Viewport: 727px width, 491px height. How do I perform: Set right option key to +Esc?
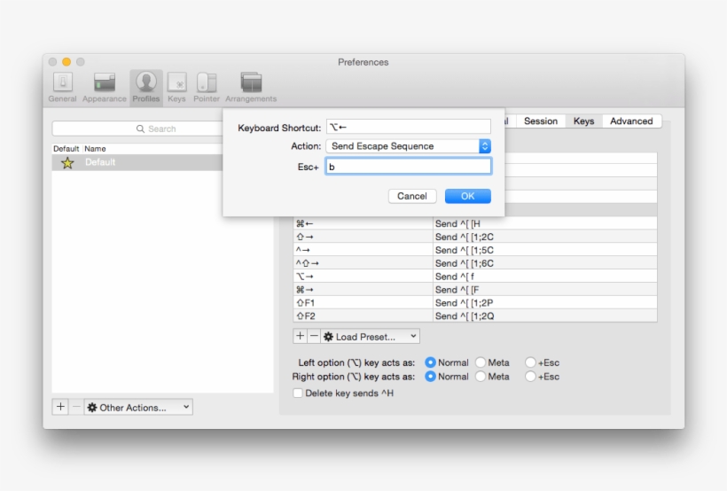coord(530,377)
